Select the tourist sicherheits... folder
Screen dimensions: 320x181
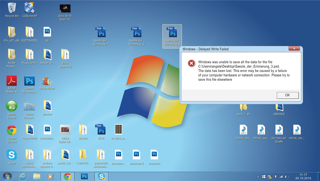(x=30, y=159)
